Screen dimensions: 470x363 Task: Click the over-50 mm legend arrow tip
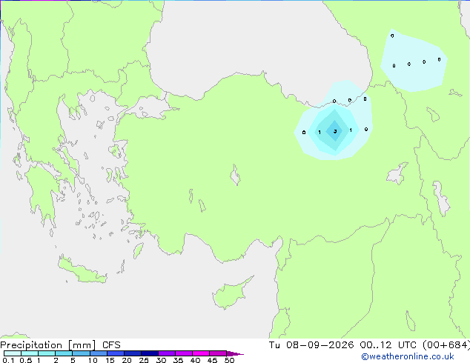pyautogui.click(x=235, y=353)
